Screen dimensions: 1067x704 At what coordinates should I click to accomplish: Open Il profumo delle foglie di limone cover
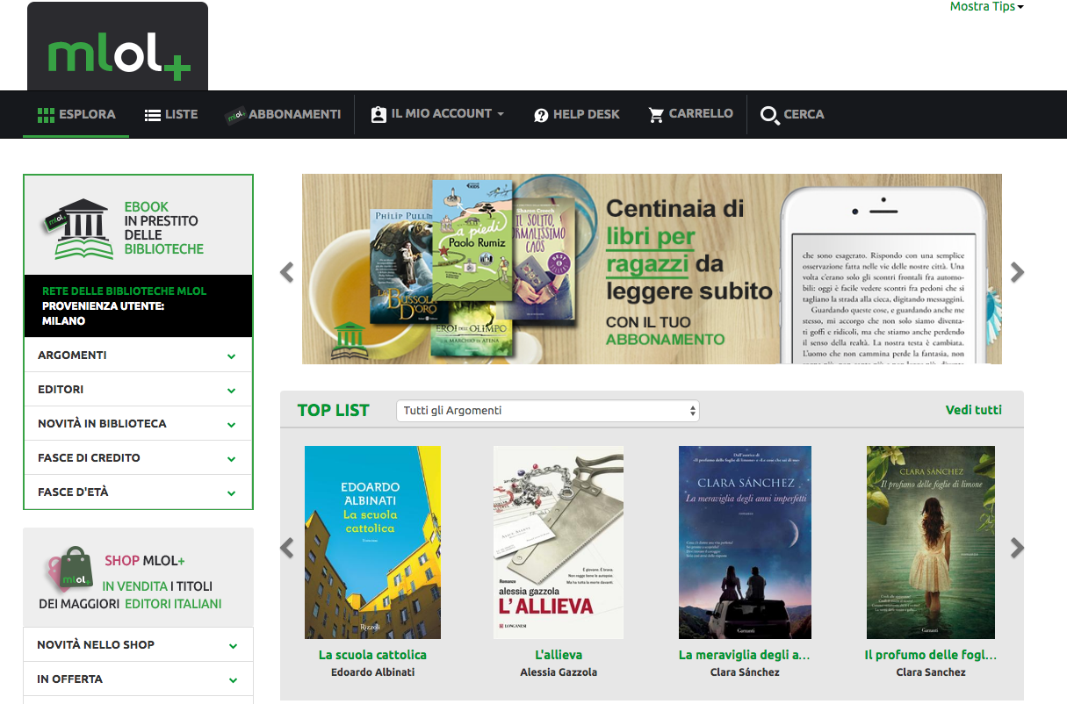point(931,542)
